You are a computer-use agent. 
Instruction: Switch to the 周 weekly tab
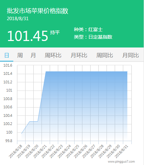tap(20, 55)
